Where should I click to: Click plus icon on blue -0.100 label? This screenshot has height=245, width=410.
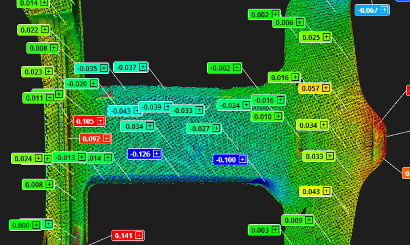tap(242, 159)
